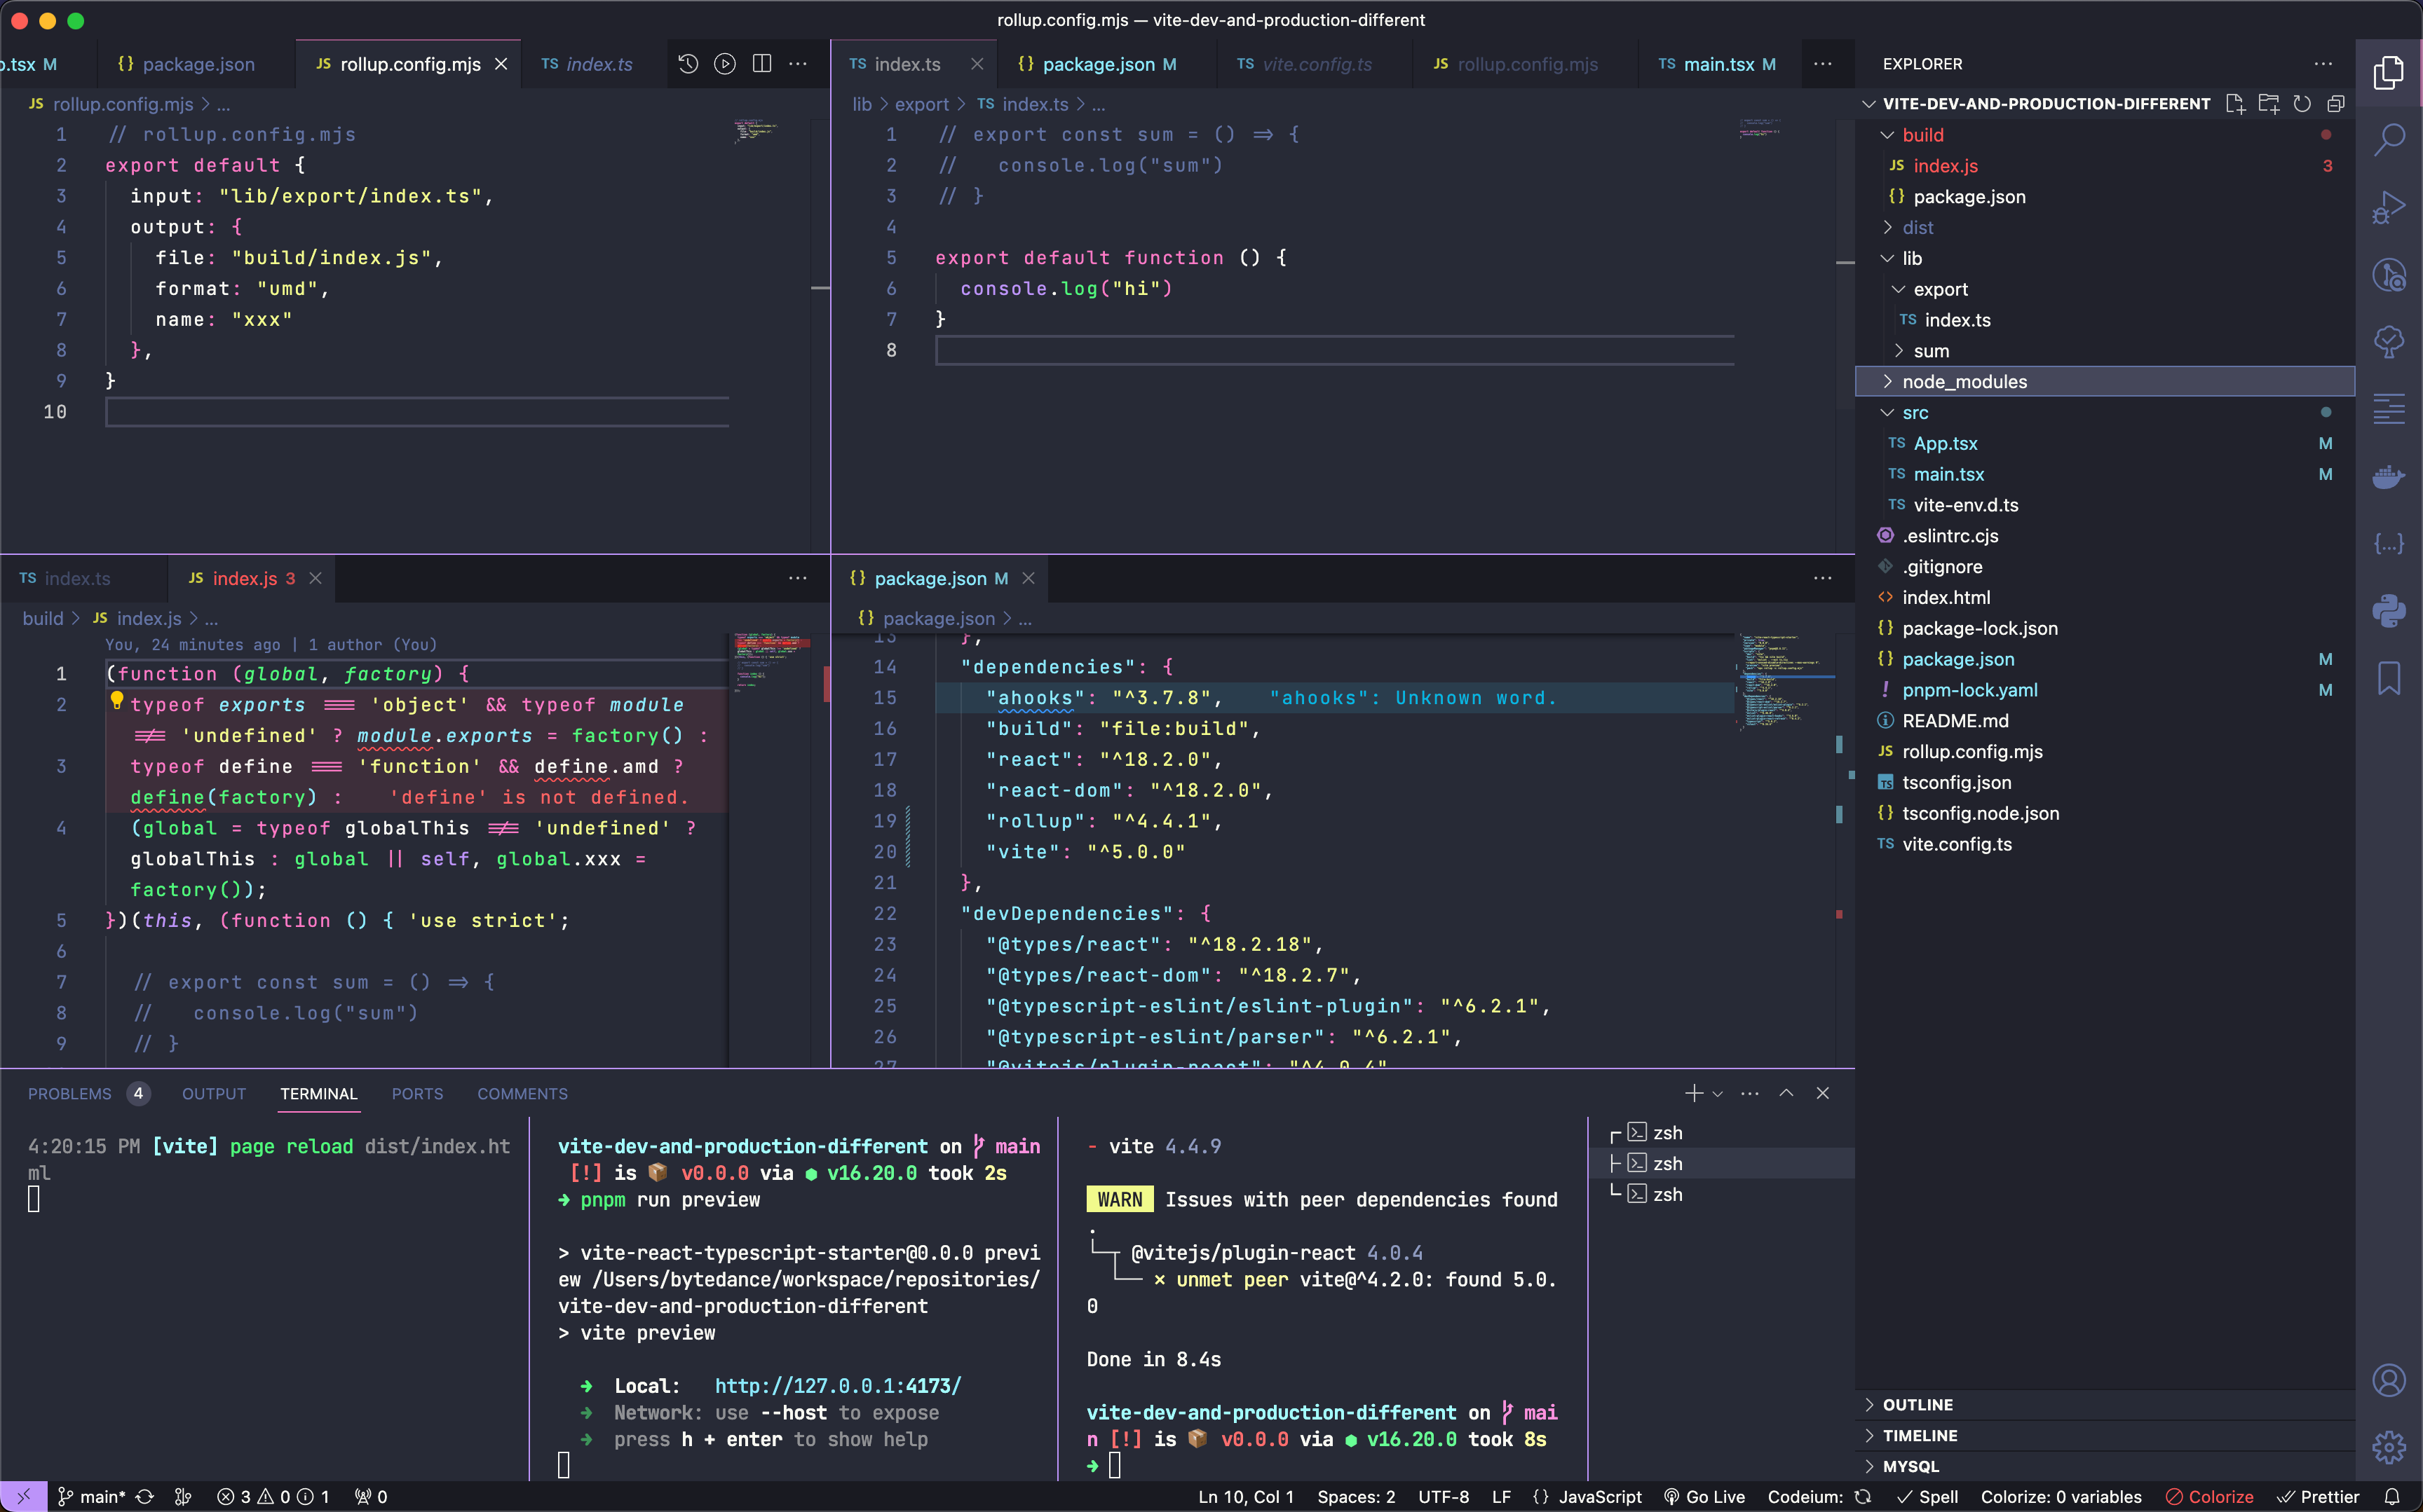The width and height of the screenshot is (2423, 1512).
Task: Switch to the PROBLEMS panel tab
Action: coord(69,1094)
